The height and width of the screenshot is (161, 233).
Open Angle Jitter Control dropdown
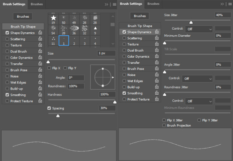197,79
